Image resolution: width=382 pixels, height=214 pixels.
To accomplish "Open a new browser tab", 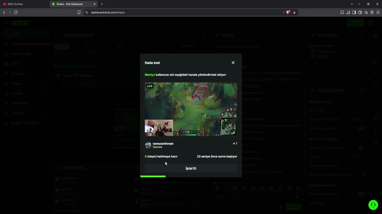I will click(102, 4).
